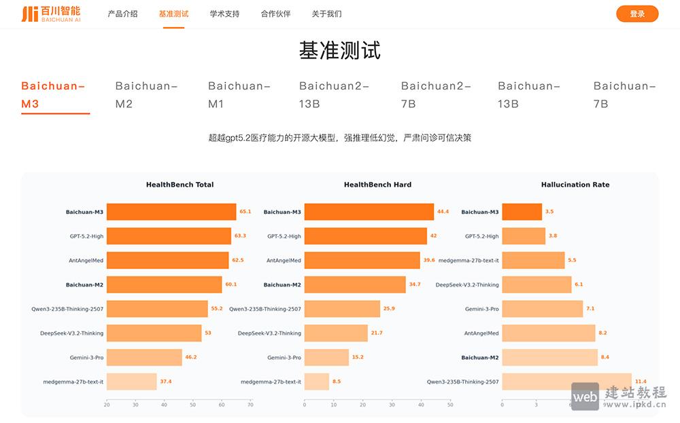Open the Baichuan2-7B benchmark tab

[x=436, y=95]
